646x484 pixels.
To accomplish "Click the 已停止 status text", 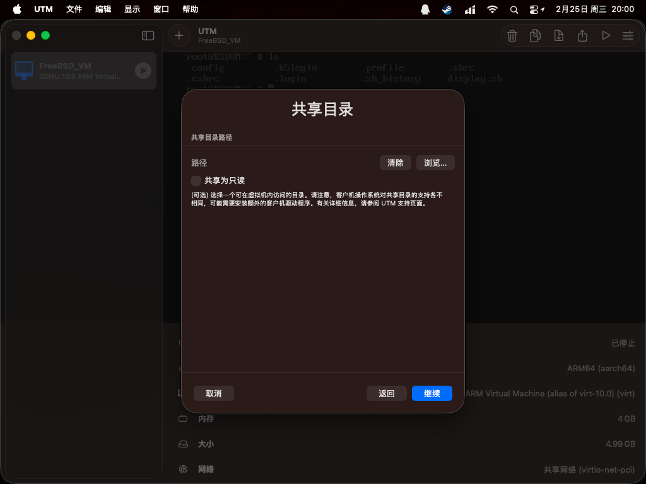I will pyautogui.click(x=623, y=343).
